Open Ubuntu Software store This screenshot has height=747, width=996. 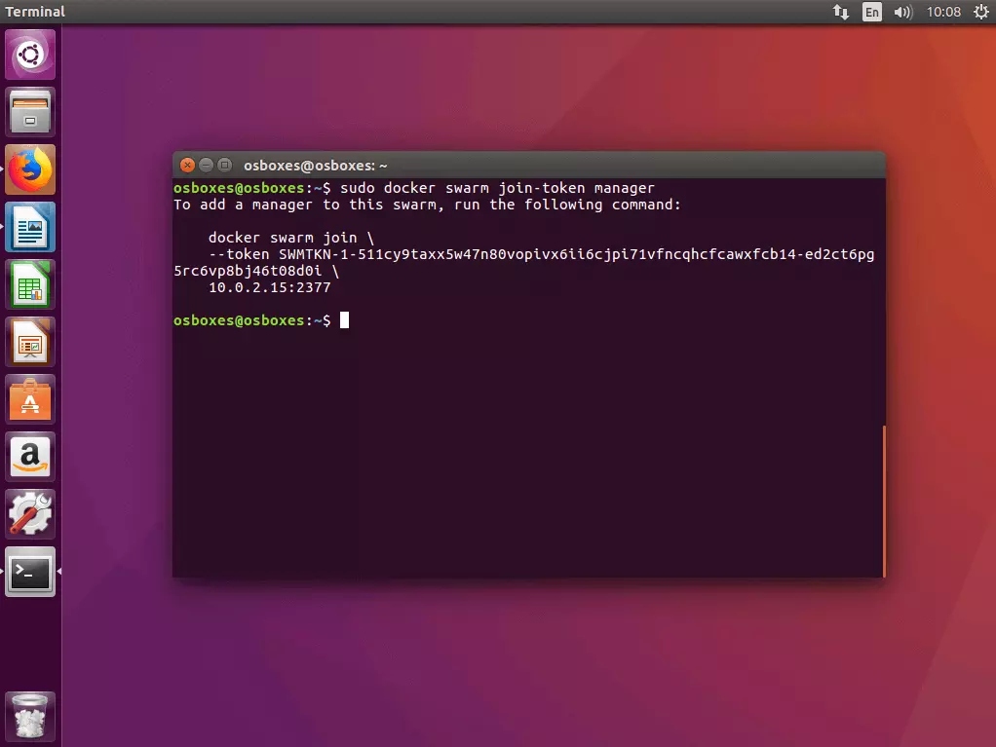click(x=31, y=399)
